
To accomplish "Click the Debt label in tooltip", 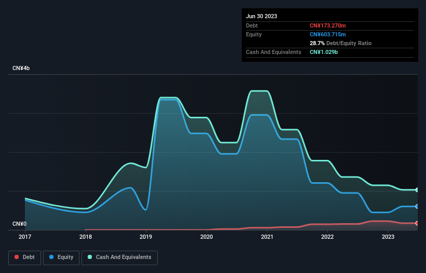I will coord(252,25).
